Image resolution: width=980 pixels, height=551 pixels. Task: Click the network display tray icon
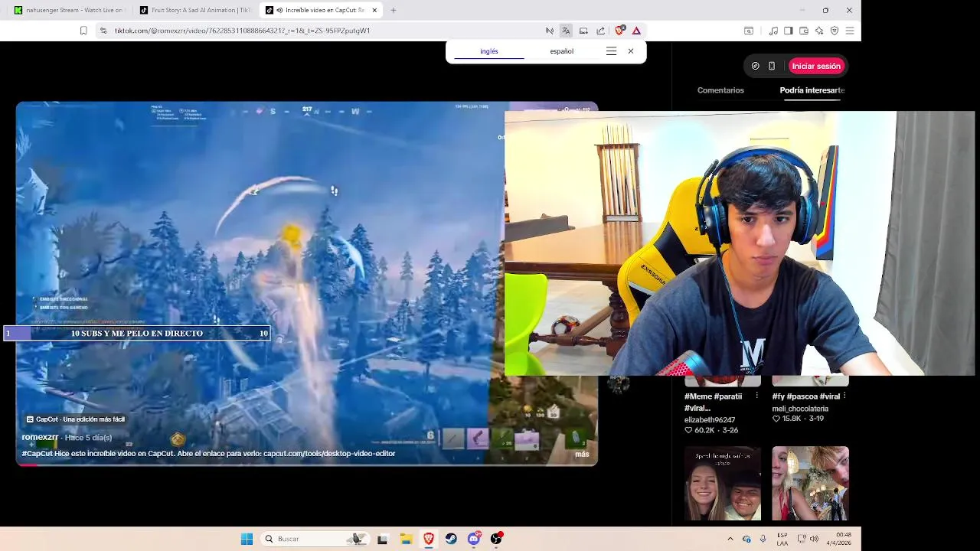[802, 539]
